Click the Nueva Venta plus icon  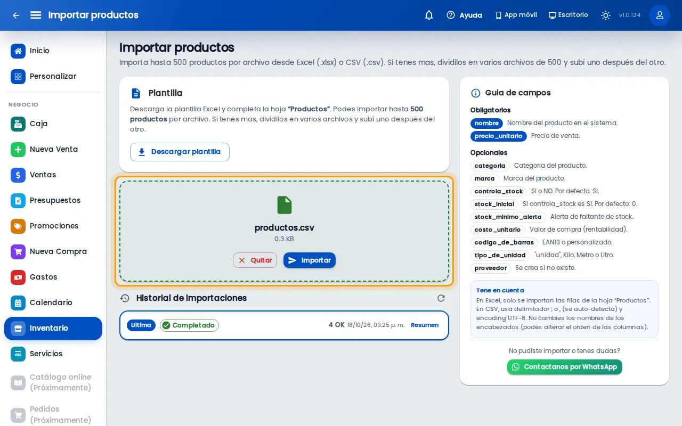18,150
